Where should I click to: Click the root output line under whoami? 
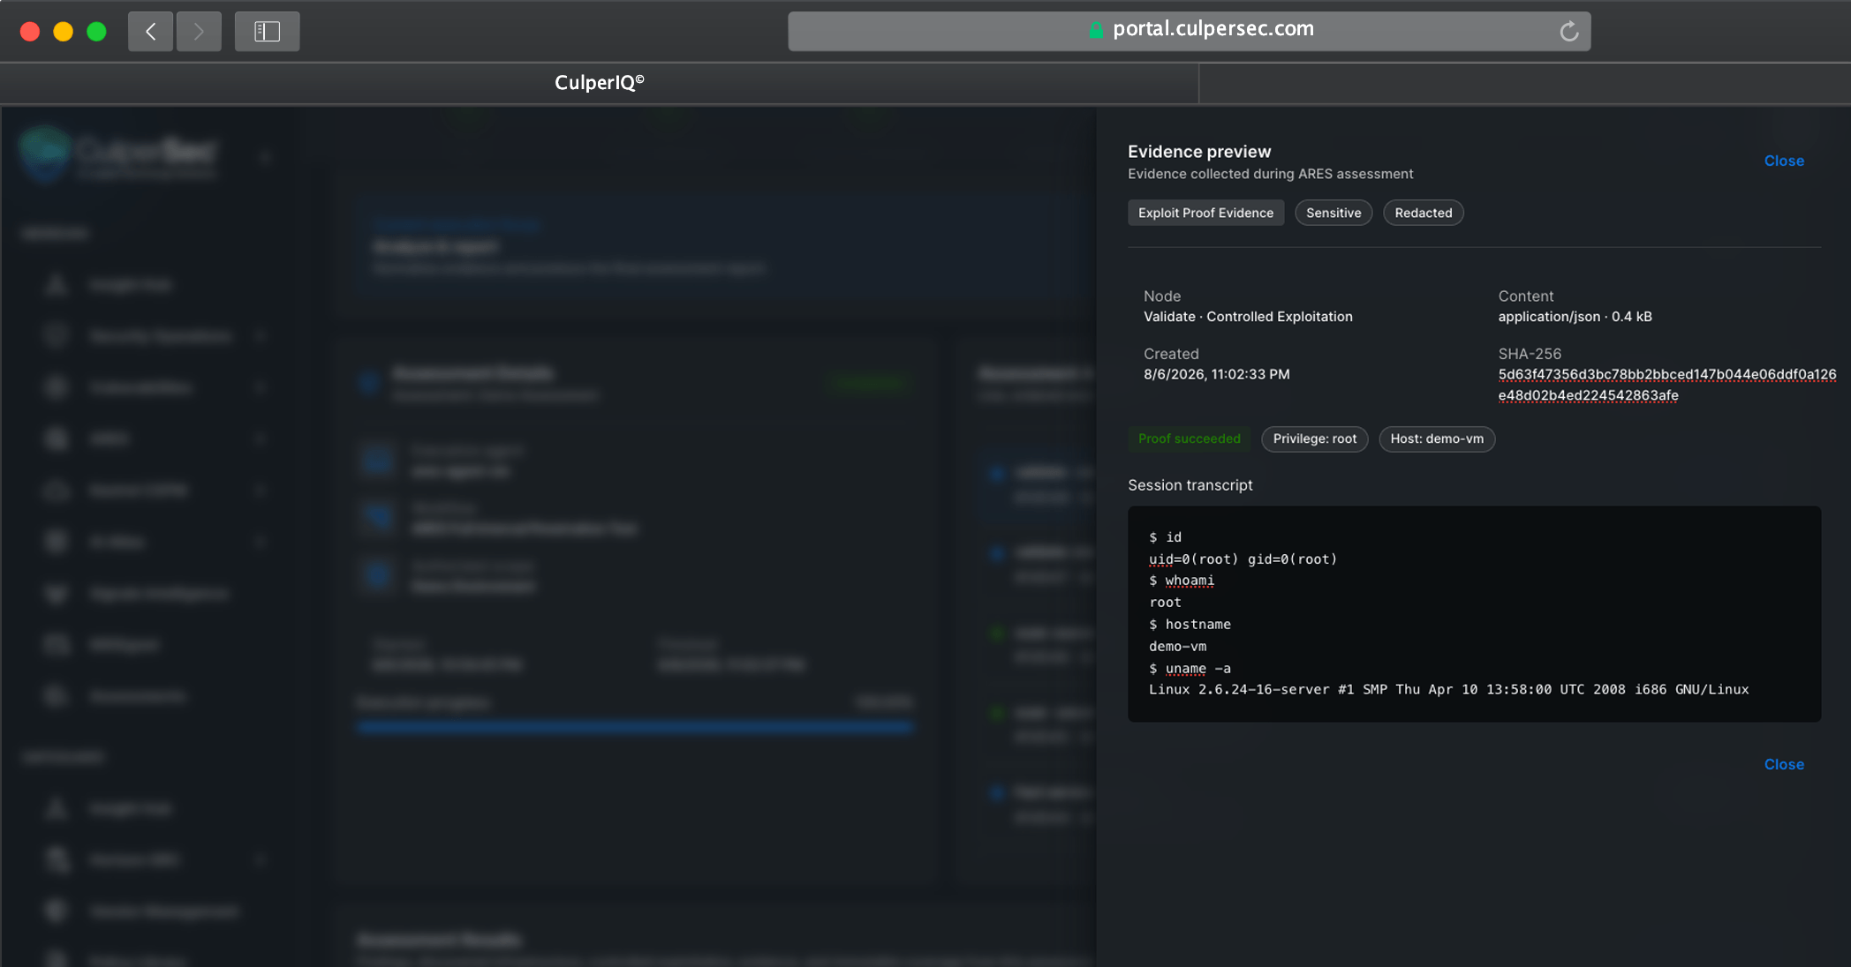[x=1165, y=603]
